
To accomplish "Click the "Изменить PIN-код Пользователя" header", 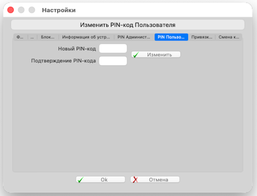I will point(128,25).
